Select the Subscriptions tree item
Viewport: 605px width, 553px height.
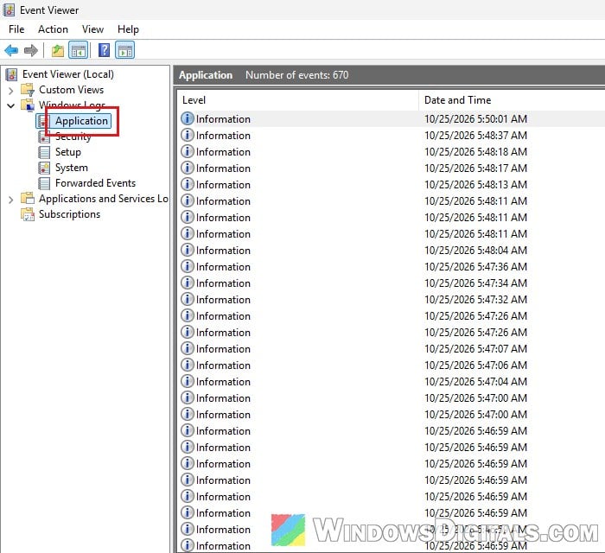click(x=69, y=214)
